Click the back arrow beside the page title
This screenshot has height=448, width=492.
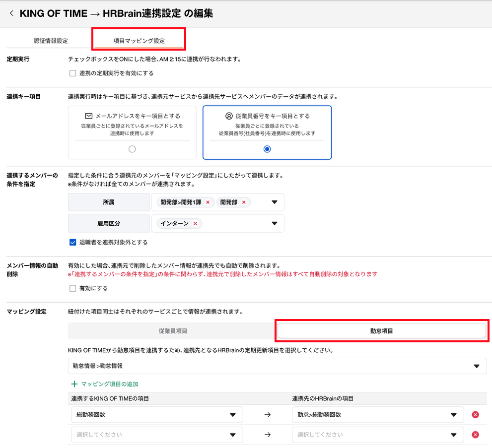point(11,14)
